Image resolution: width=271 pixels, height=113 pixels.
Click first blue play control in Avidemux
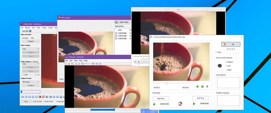click(22, 97)
